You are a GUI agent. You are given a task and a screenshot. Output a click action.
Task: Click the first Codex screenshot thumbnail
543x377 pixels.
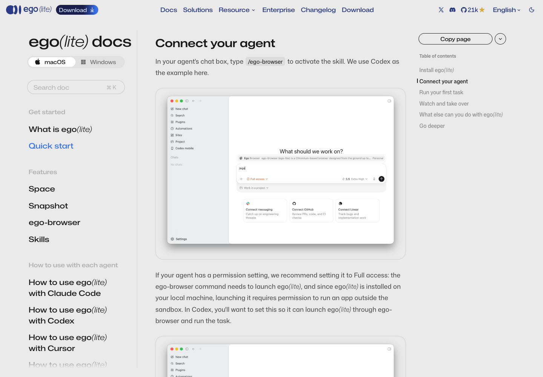pos(281,170)
